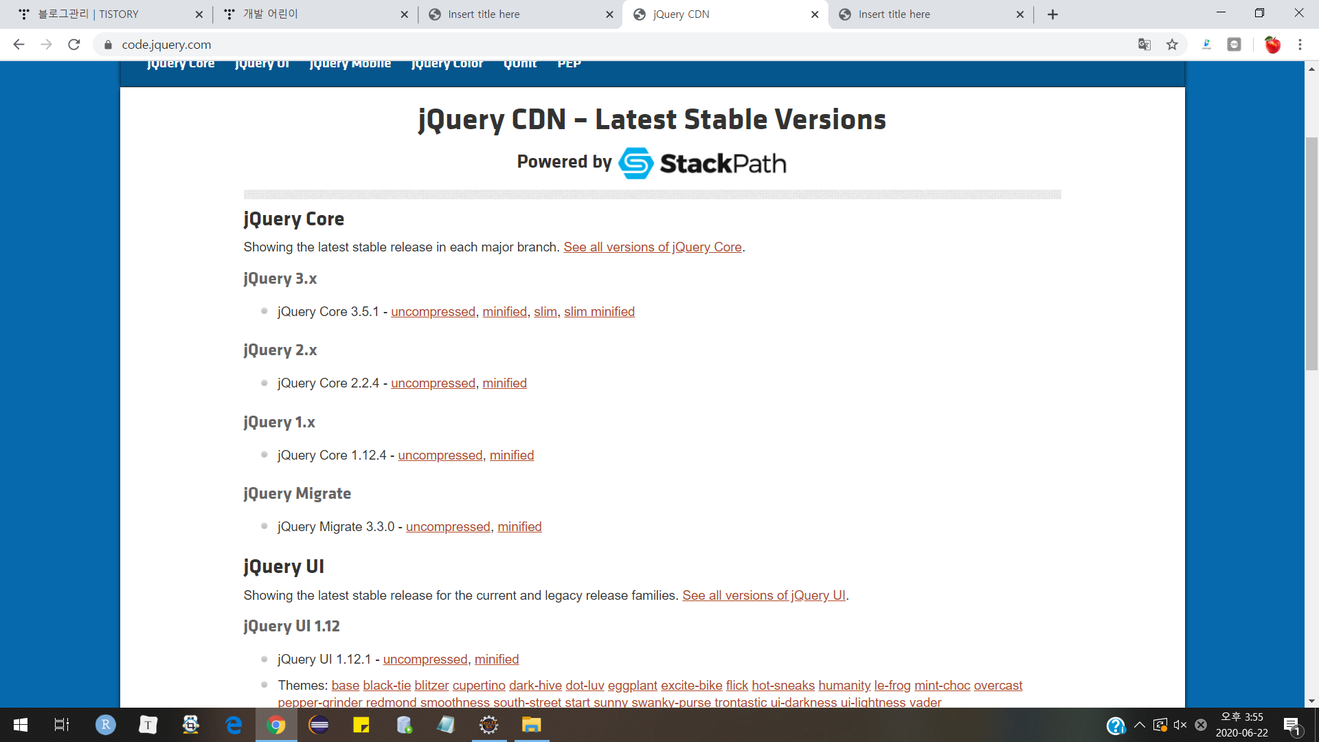Screen dimensions: 1319x742
Task: Launch Microsoft Edge from the taskbar
Action: coord(234,725)
